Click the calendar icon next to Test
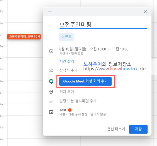This screenshot has height=146, width=157. [x=51, y=112]
